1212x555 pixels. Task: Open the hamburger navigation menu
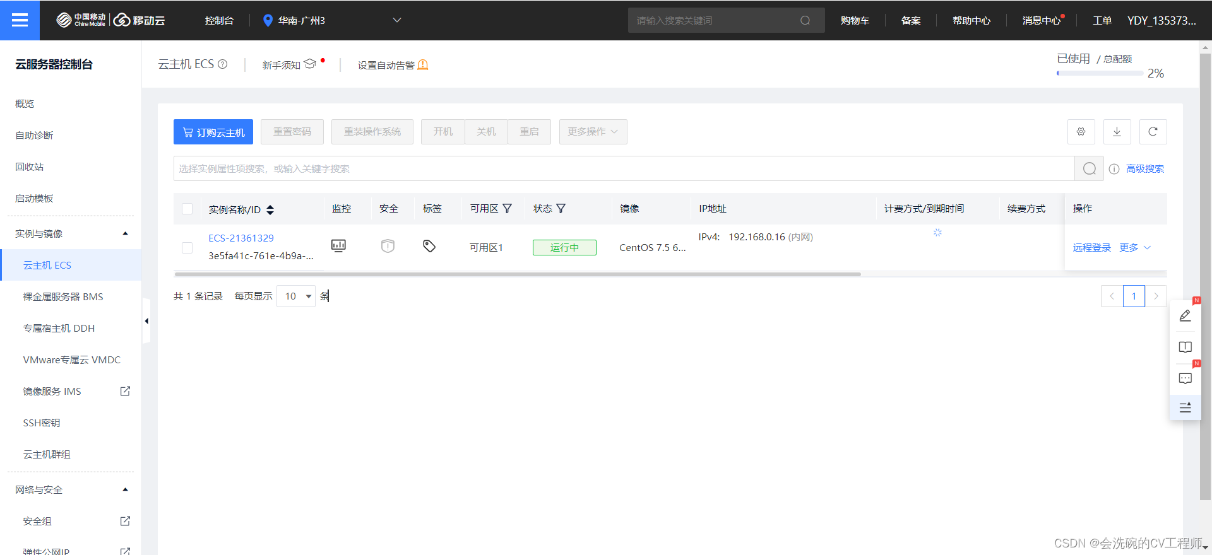click(20, 20)
